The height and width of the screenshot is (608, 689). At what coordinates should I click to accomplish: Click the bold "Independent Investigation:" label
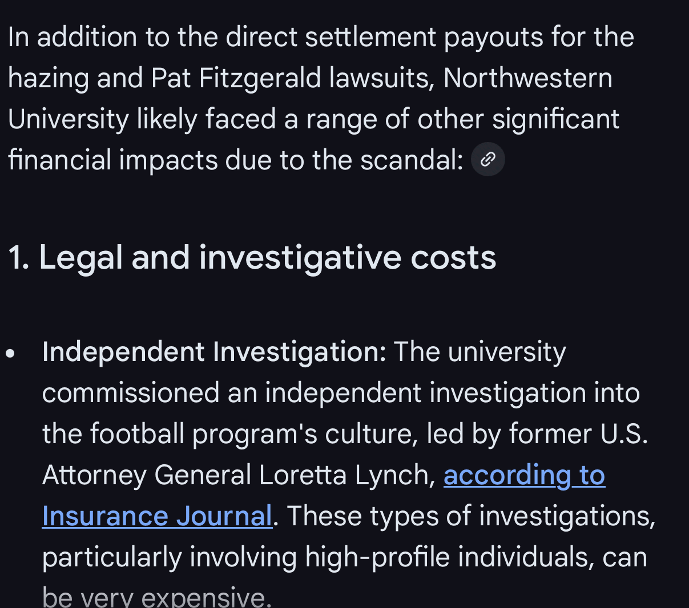[x=214, y=352]
